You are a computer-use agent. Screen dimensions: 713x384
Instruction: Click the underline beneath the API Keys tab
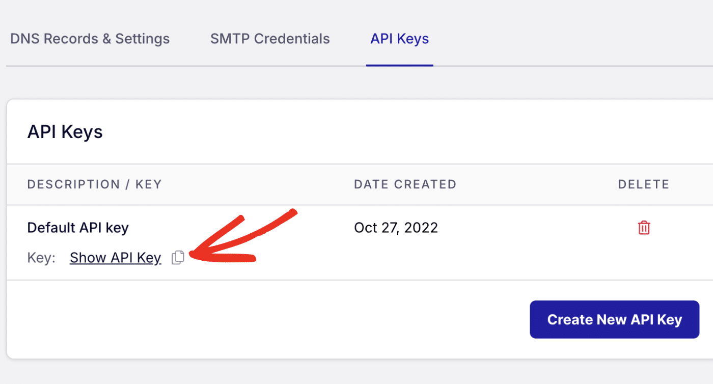click(399, 65)
